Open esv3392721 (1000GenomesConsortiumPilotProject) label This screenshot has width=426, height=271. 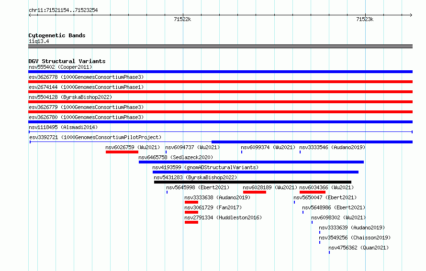click(95, 137)
